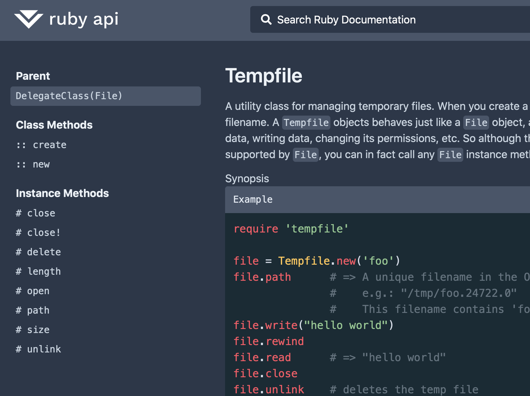
Task: Click the ruby api logo icon
Action: [29, 19]
